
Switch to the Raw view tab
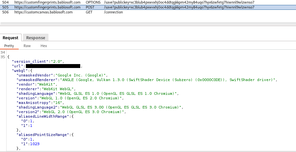tap(27, 46)
